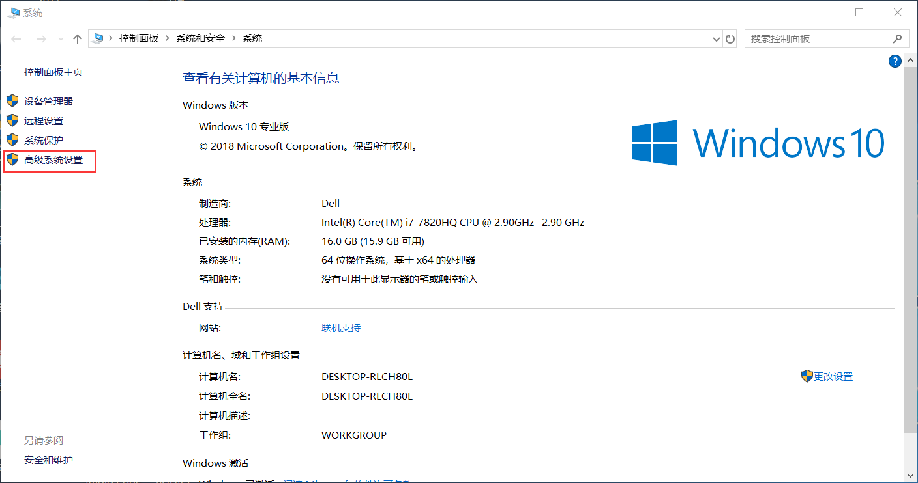This screenshot has width=918, height=483.
Task: Open 控制面板主页 link
Action: pyautogui.click(x=53, y=72)
